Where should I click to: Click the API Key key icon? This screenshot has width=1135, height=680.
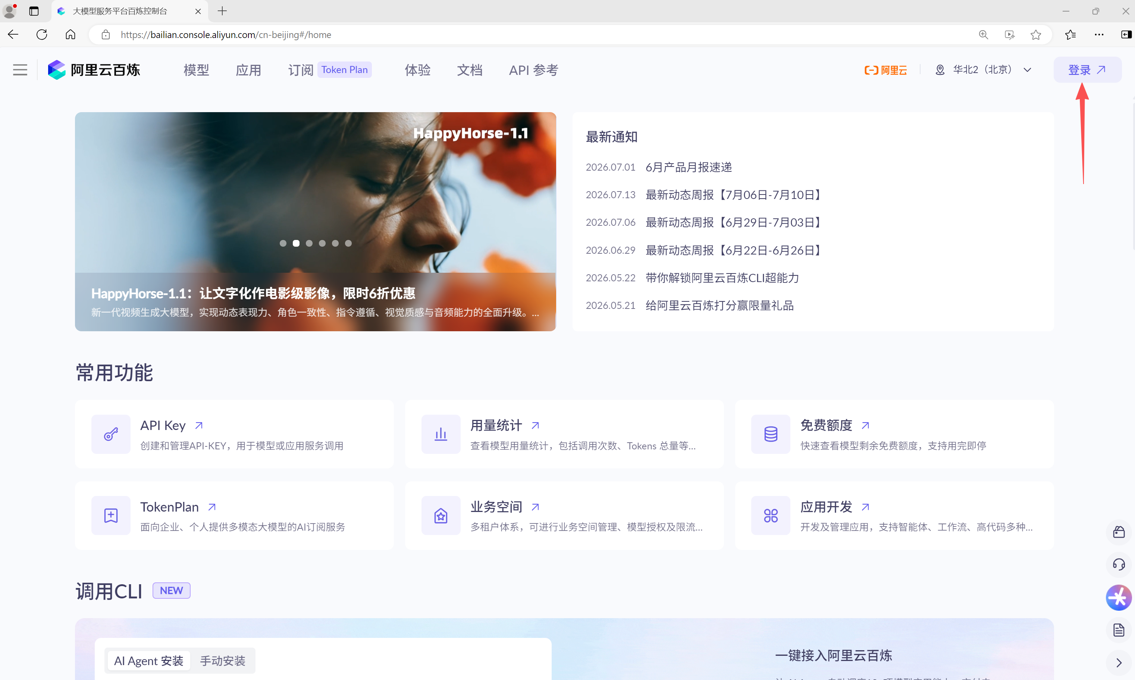tap(110, 434)
